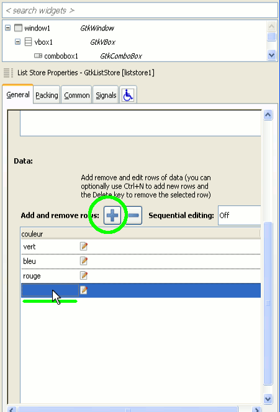Open edit icon in selected empty row
280x412 pixels.
[84, 290]
